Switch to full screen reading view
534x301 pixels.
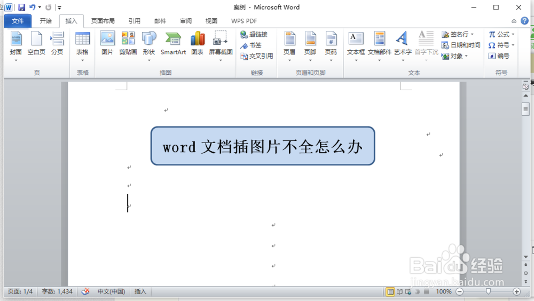pyautogui.click(x=399, y=292)
